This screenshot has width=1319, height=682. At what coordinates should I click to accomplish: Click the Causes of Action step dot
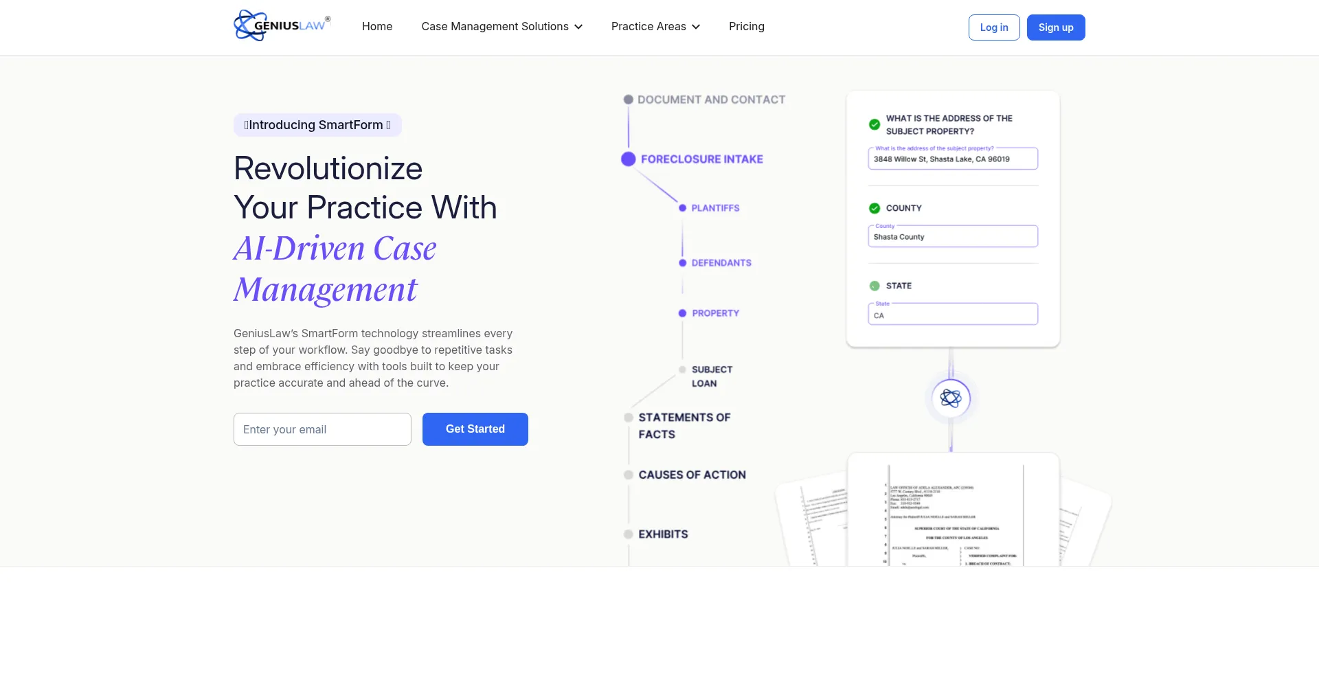click(x=628, y=475)
